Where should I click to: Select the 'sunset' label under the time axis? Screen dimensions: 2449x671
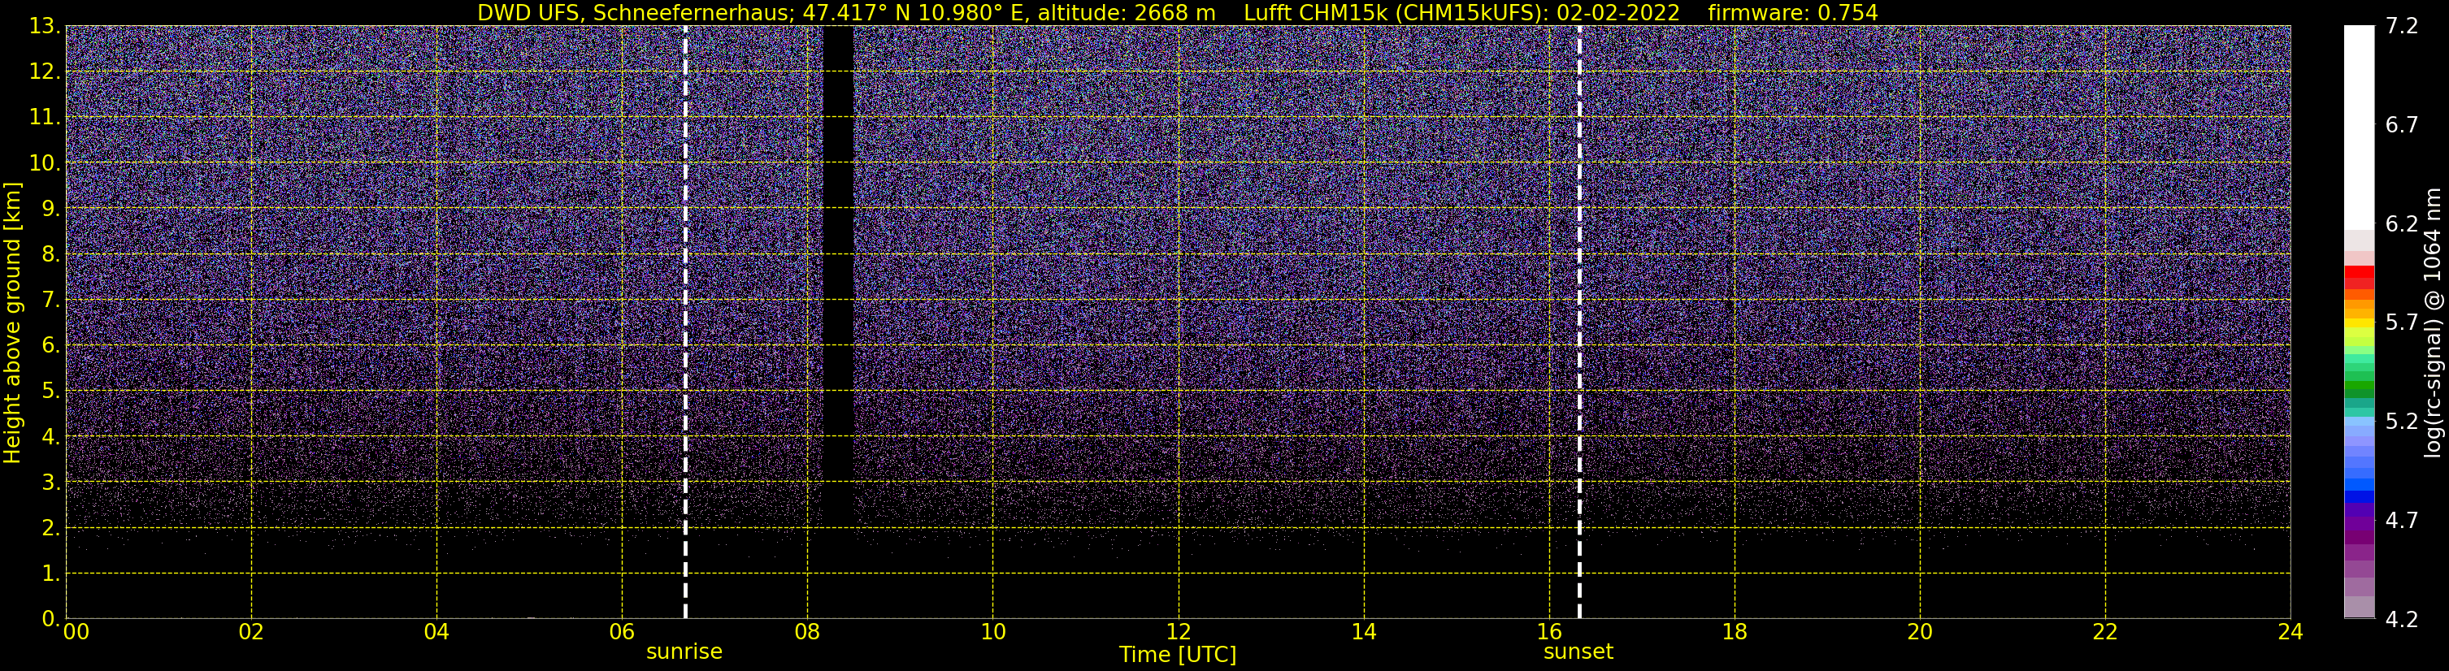(x=1578, y=652)
